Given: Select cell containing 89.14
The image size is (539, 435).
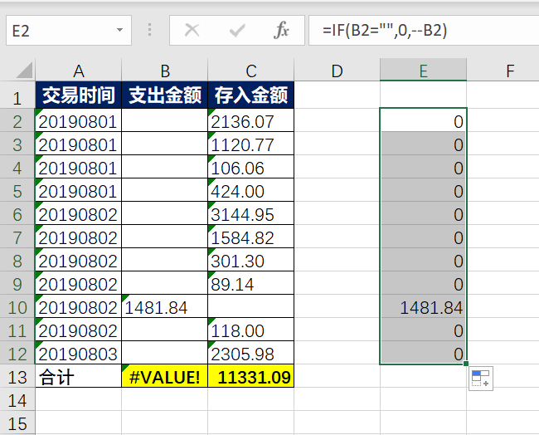Looking at the screenshot, I should click(x=251, y=283).
